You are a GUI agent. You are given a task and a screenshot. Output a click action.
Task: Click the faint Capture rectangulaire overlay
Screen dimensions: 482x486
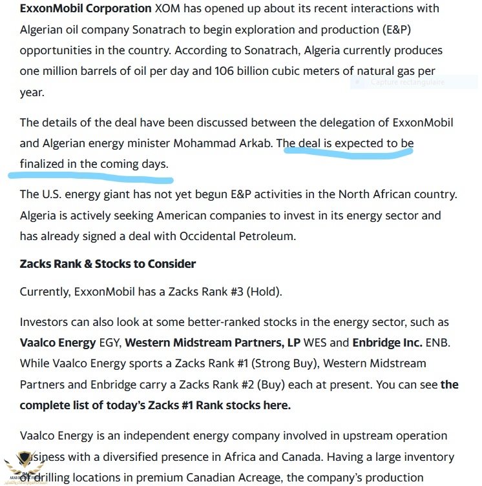(x=414, y=82)
